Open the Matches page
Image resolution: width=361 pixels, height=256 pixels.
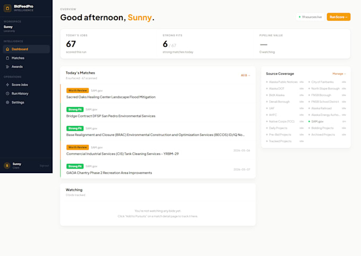(x=26, y=58)
